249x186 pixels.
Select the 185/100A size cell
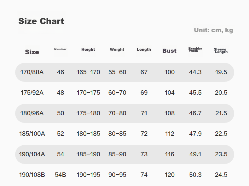32,134
